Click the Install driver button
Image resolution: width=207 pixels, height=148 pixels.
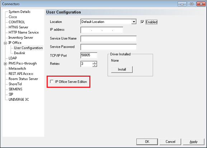pos(122,70)
